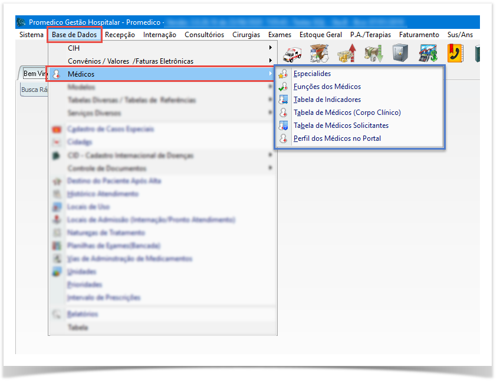
Task: Click the Promedico app icon in title bar
Action: pyautogui.click(x=22, y=22)
